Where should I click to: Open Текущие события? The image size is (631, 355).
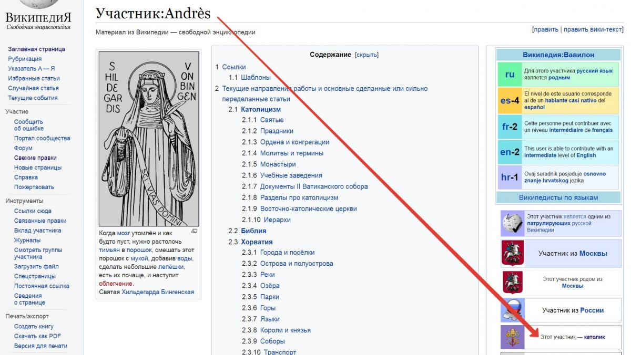click(x=33, y=98)
